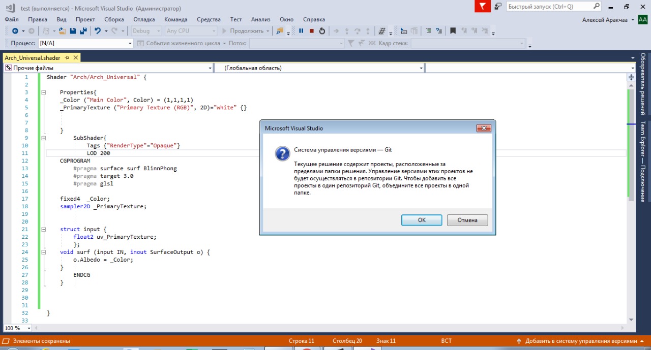Click the Show Next Statement arrow icon
651x350 pixels.
tap(336, 31)
